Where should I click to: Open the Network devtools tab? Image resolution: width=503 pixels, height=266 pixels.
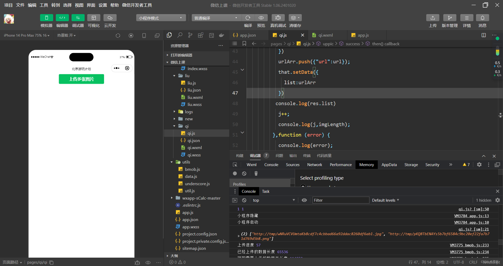click(315, 165)
